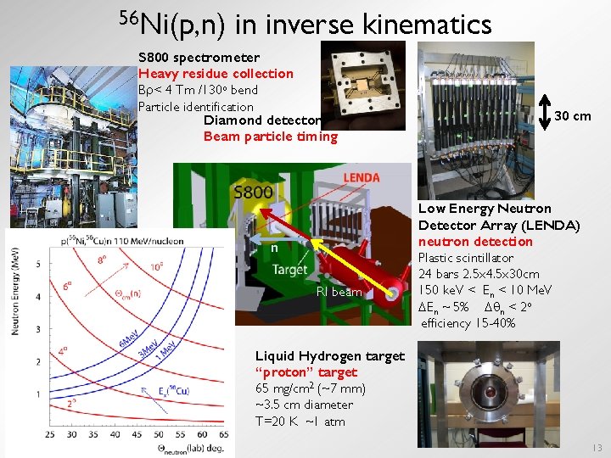Click the '~3.5 cm diameter' line
This screenshot has width=611, height=458.
[304, 405]
